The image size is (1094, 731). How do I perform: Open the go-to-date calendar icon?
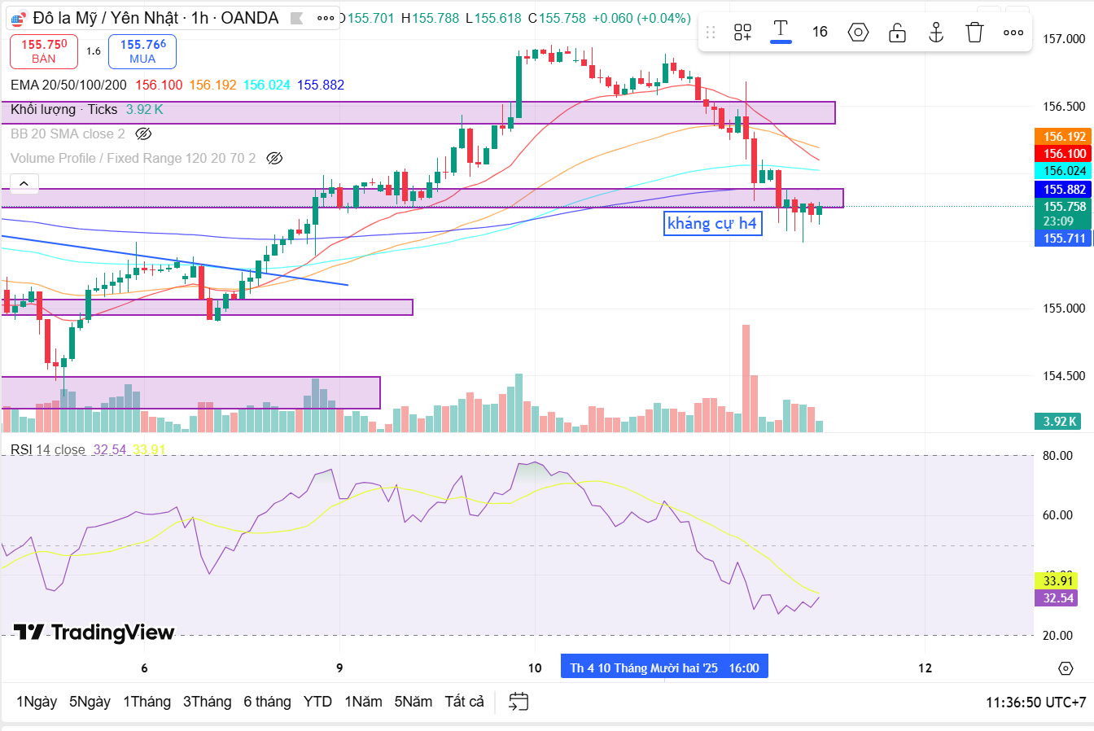519,701
